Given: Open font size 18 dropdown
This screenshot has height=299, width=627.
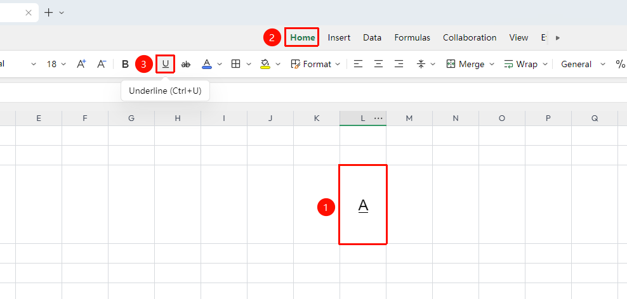Looking at the screenshot, I should 56,64.
